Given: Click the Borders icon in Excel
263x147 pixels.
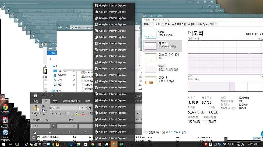Looking at the screenshot, I should tap(68, 114).
